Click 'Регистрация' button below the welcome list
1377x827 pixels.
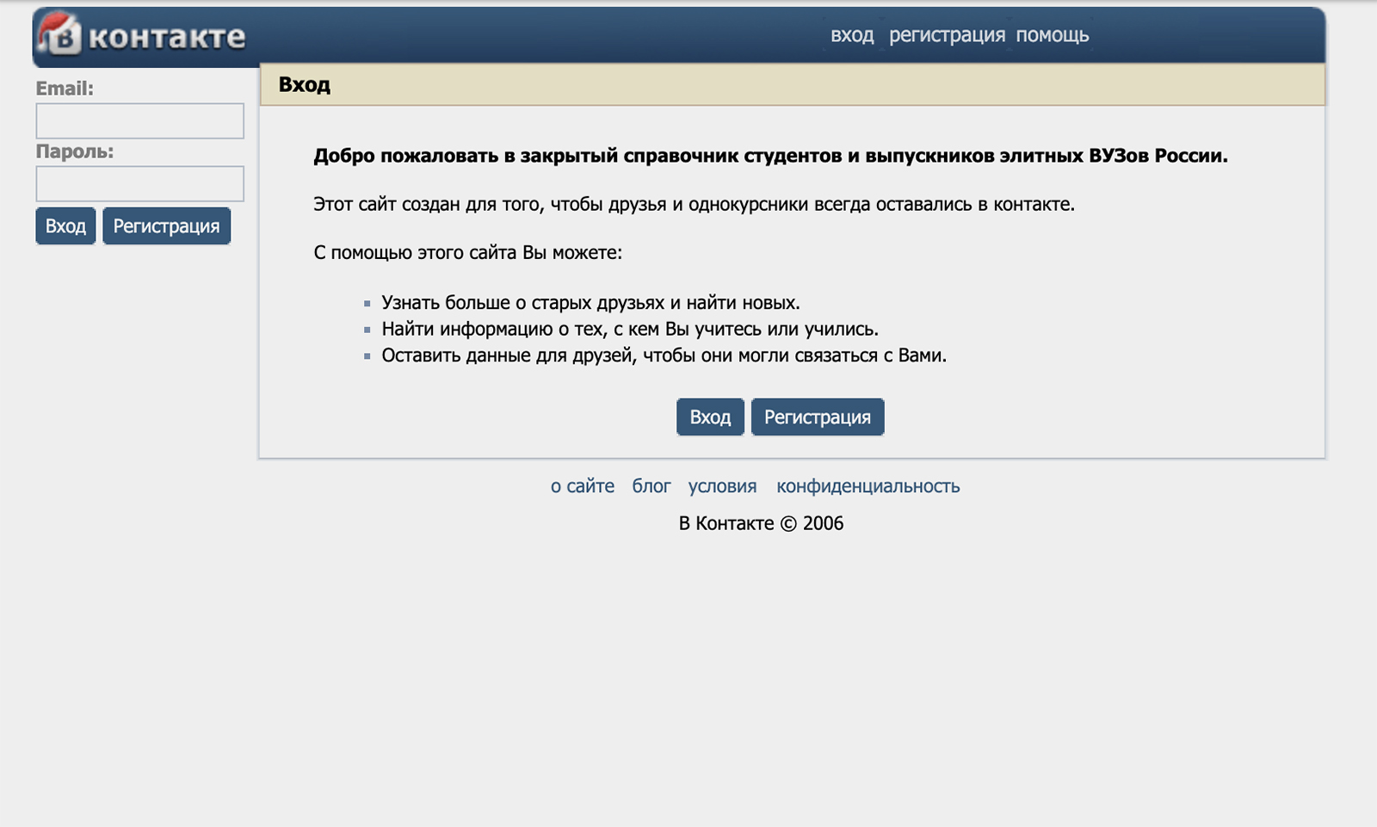818,417
